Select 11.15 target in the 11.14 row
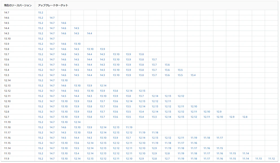This screenshot has width=280, height=163. [x=220, y=148]
